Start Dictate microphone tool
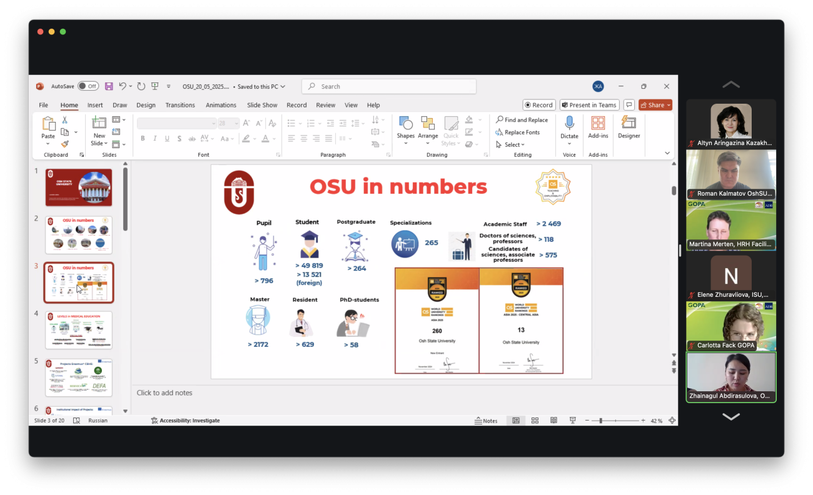Image resolution: width=813 pixels, height=495 pixels. [x=569, y=127]
